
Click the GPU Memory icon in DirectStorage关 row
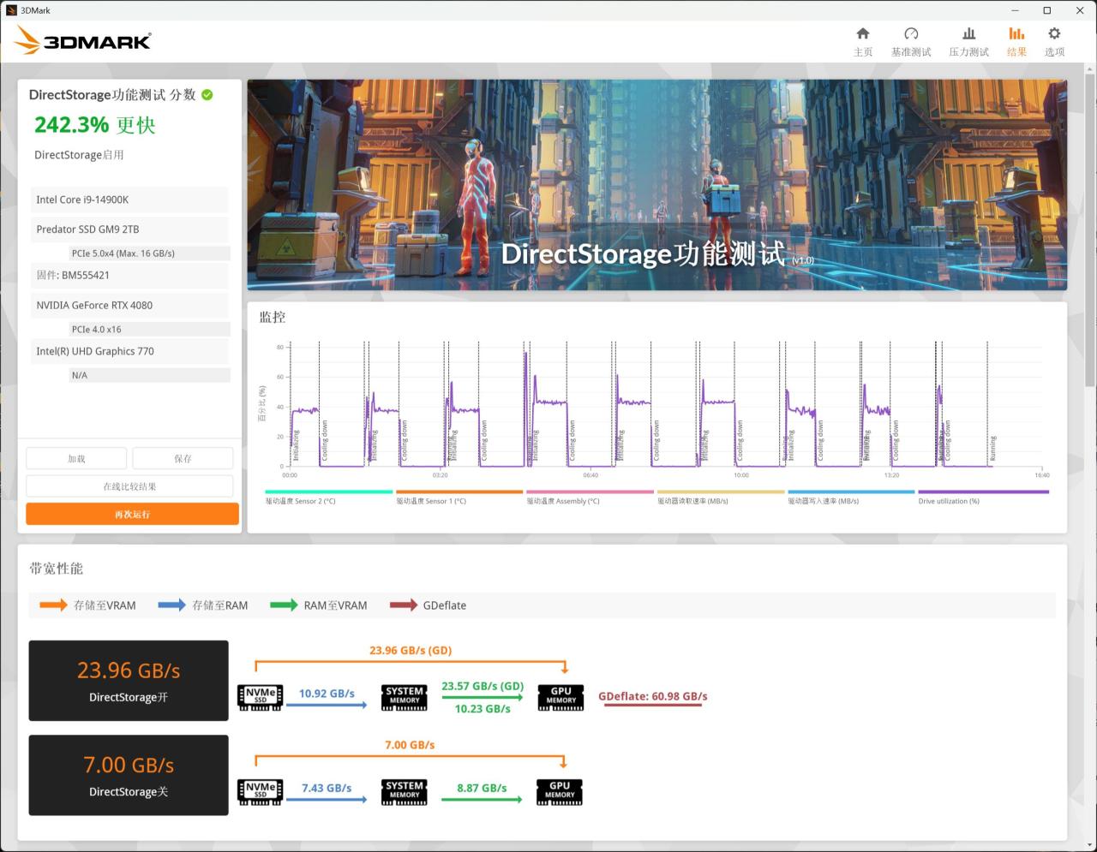click(x=560, y=790)
